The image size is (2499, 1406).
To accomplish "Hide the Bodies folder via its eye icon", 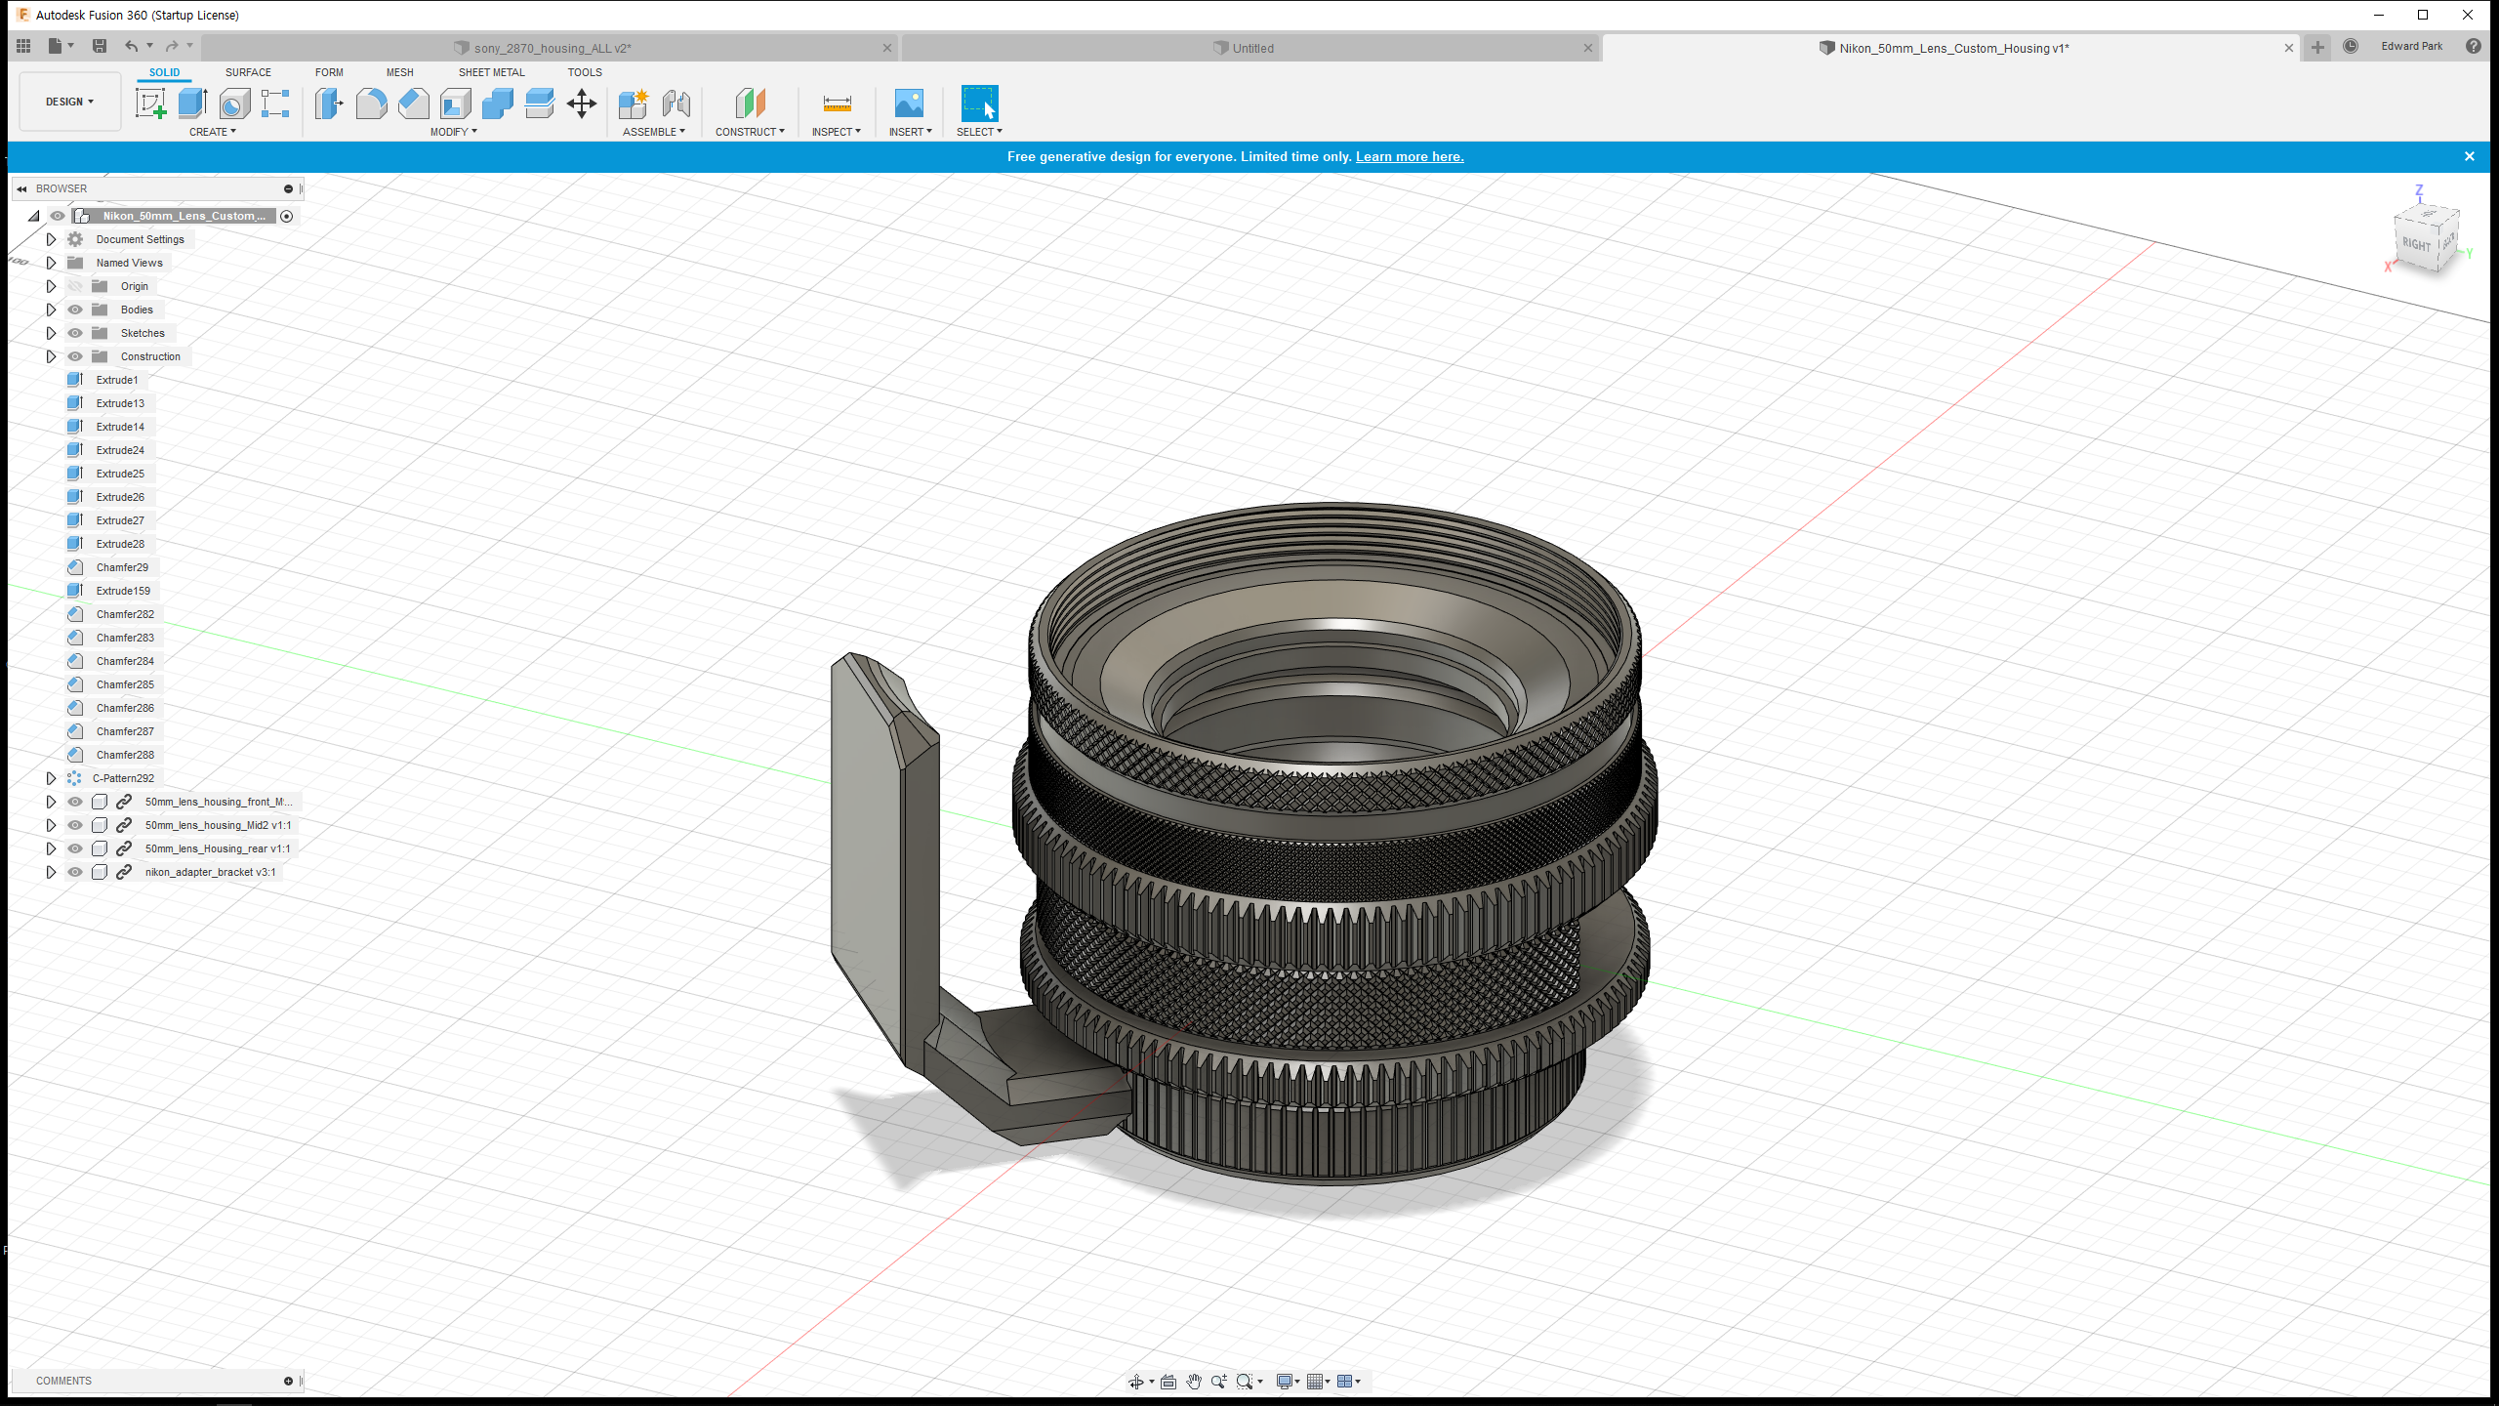I will click(x=75, y=310).
